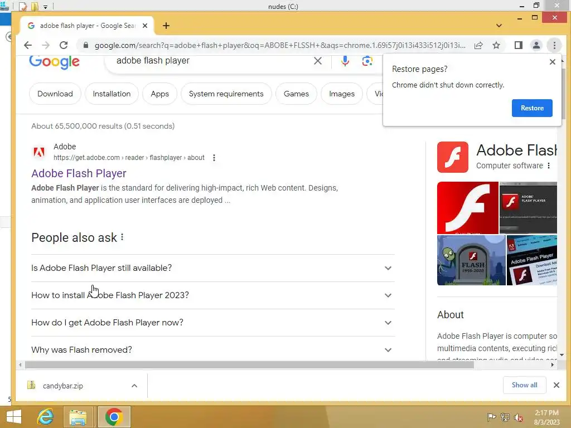This screenshot has width=571, height=428.
Task: Open candybar.zip download options chevron
Action: pyautogui.click(x=134, y=386)
